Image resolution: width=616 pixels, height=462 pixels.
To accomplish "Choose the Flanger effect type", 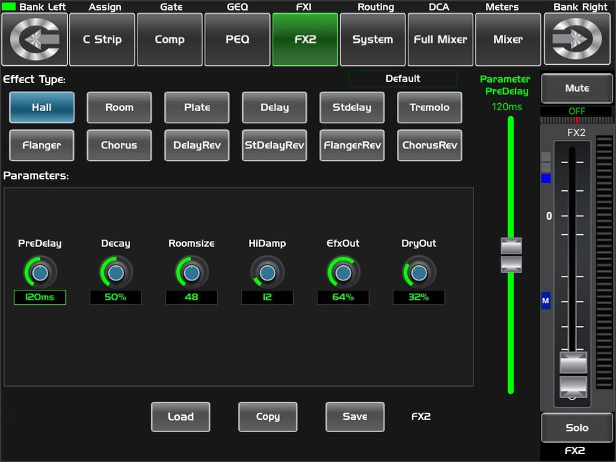I will tap(42, 145).
